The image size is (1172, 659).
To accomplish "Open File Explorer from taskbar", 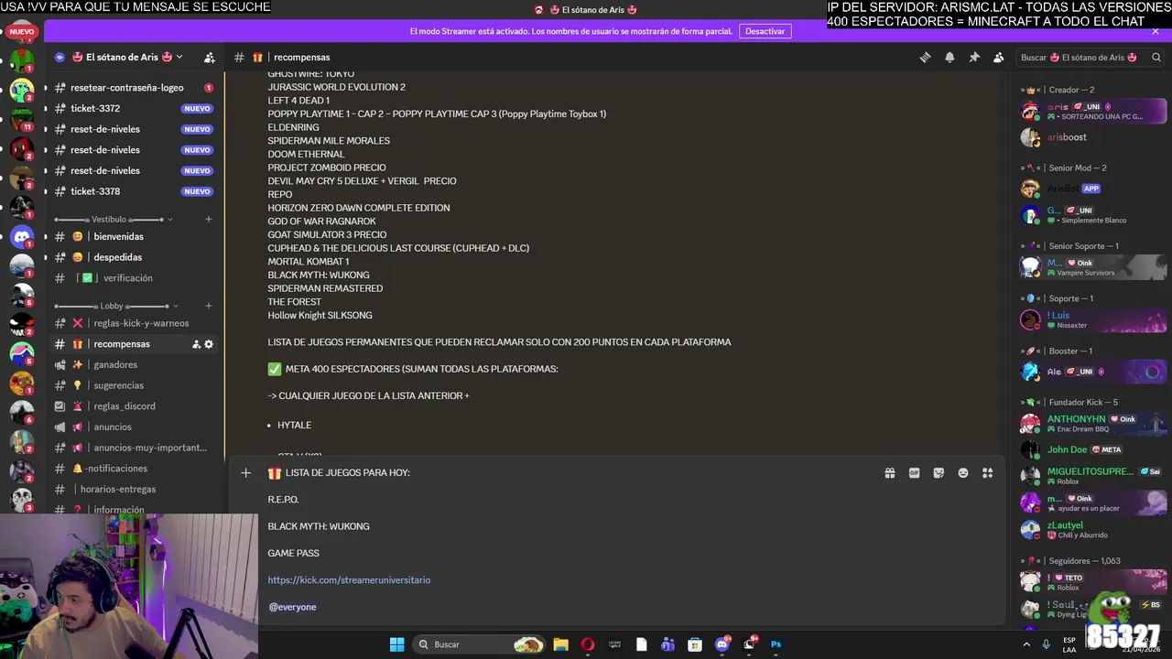I will (x=560, y=644).
